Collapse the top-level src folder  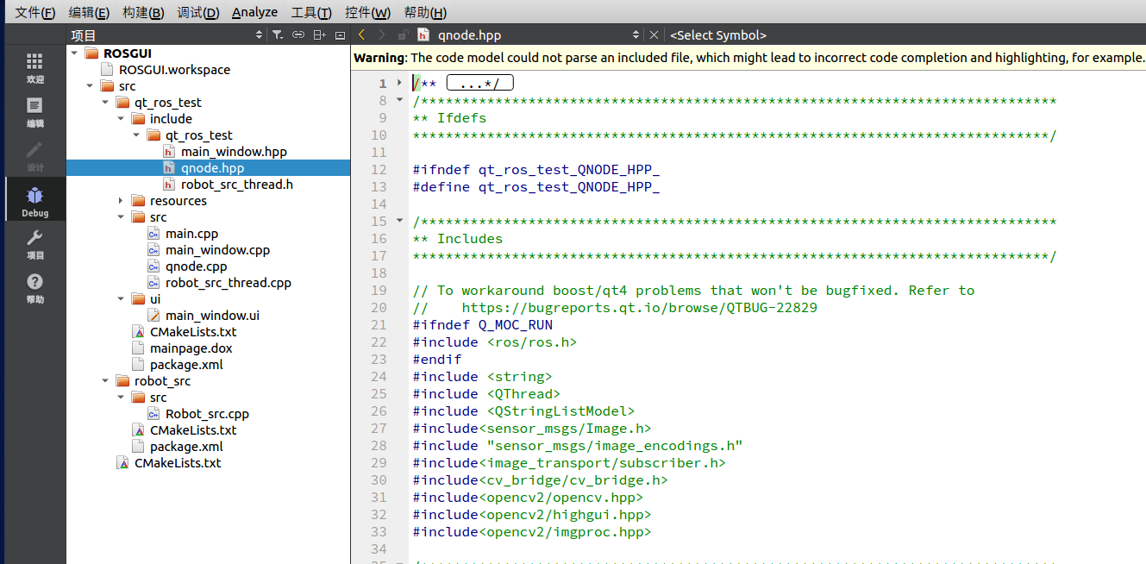click(x=91, y=86)
